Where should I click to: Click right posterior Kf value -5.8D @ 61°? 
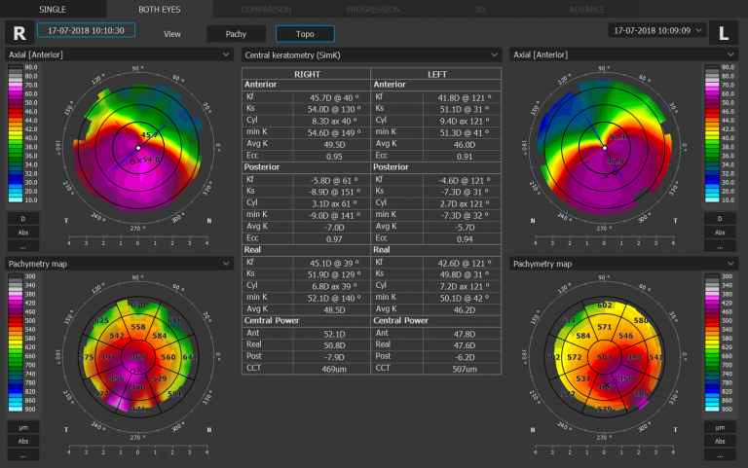pyautogui.click(x=333, y=180)
